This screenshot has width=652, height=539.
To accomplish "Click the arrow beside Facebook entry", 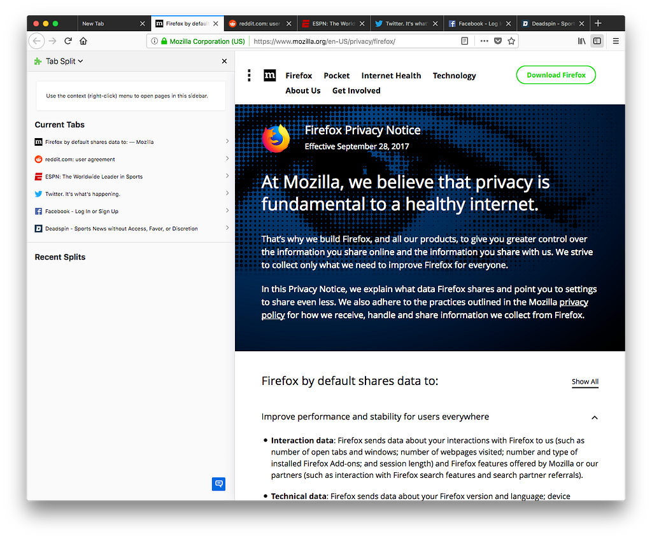I will pos(227,210).
